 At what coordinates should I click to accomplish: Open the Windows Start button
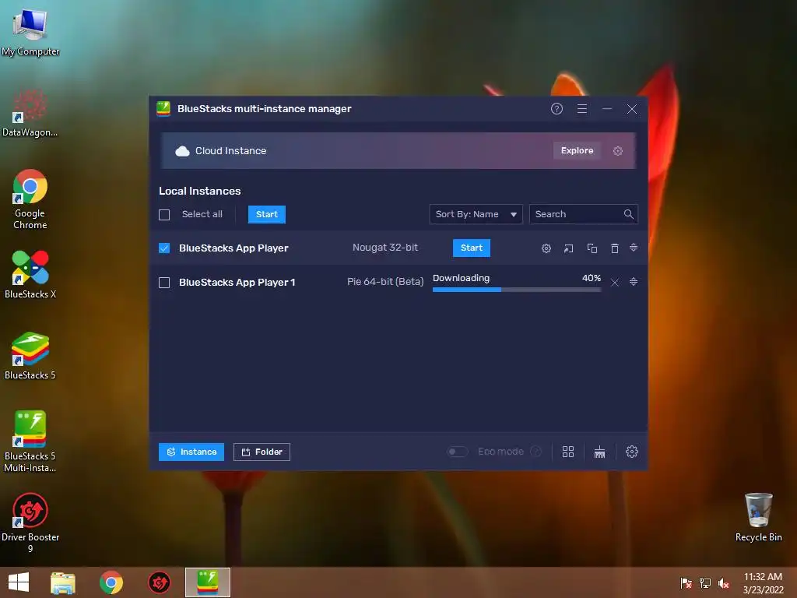(x=19, y=582)
